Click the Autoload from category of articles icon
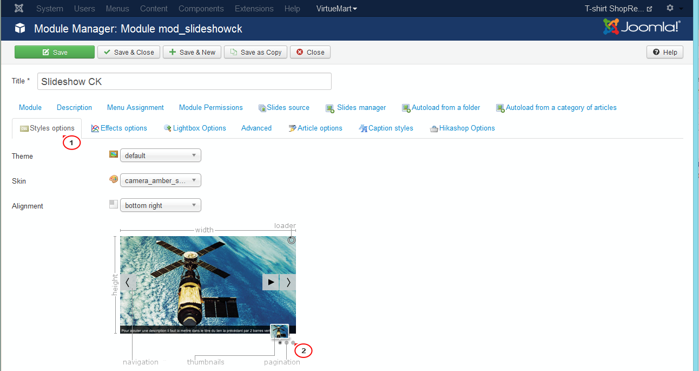Image resolution: width=699 pixels, height=371 pixels. coord(500,108)
